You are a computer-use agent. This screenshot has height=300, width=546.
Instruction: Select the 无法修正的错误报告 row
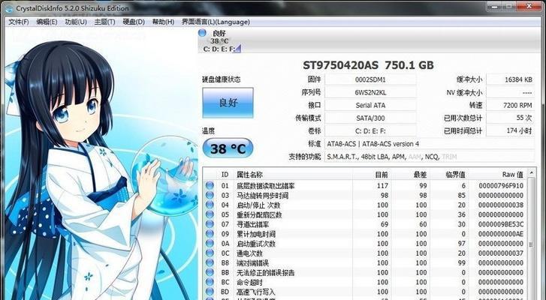(364, 272)
